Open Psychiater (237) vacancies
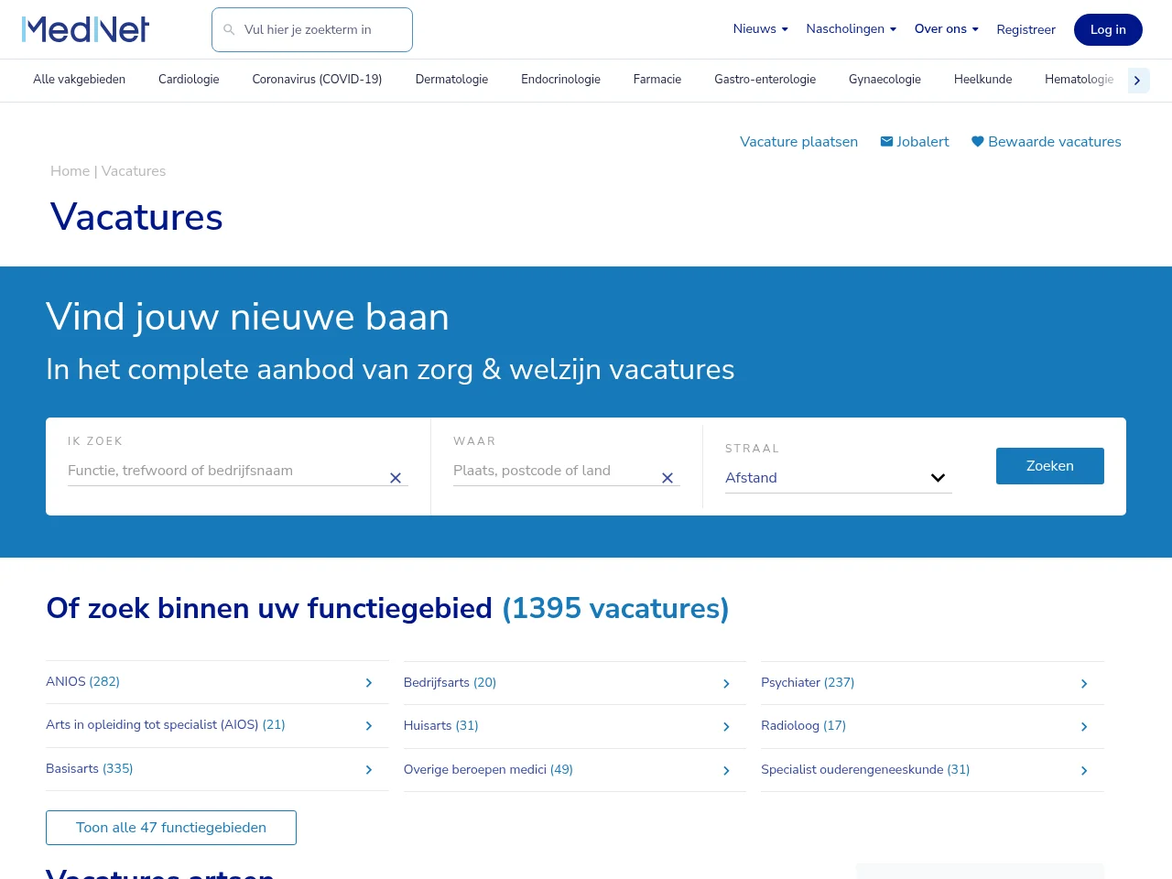The image size is (1172, 879). (x=808, y=682)
